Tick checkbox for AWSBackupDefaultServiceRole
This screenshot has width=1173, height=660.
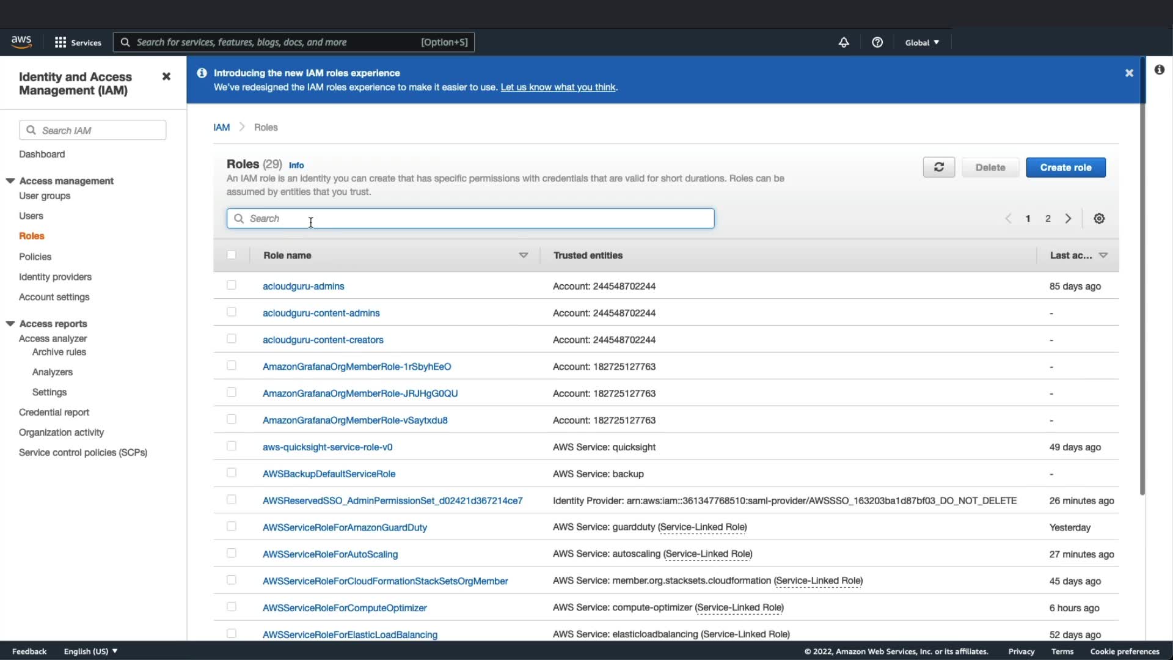pos(231,473)
